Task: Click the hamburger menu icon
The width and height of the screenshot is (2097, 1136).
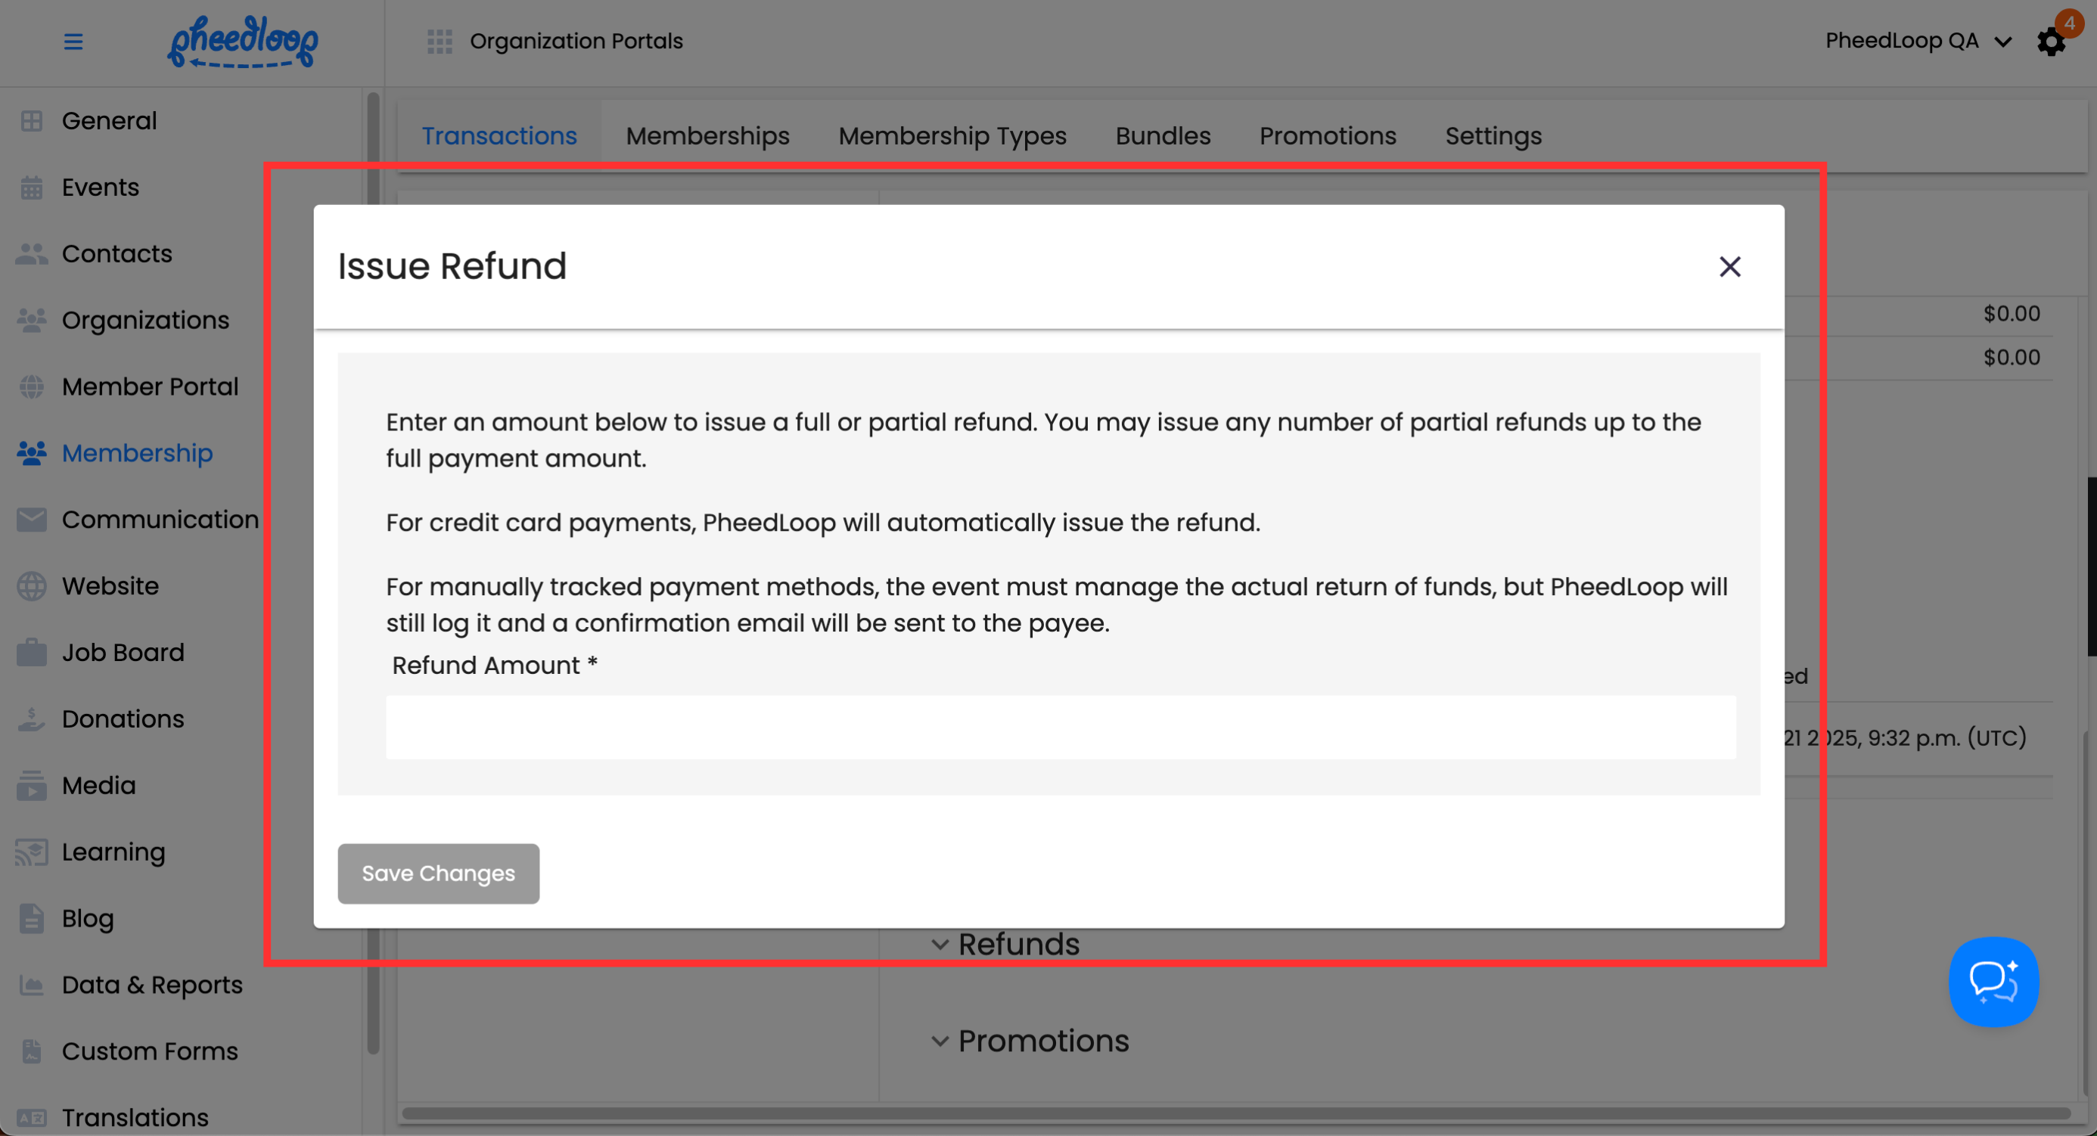Action: pyautogui.click(x=73, y=41)
